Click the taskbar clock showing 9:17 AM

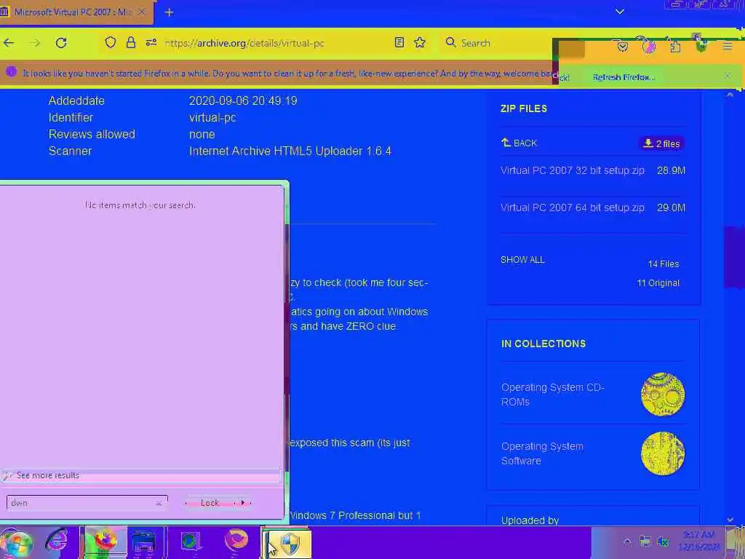click(699, 541)
